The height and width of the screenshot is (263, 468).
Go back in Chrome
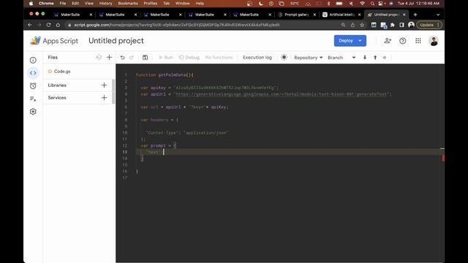(30, 25)
